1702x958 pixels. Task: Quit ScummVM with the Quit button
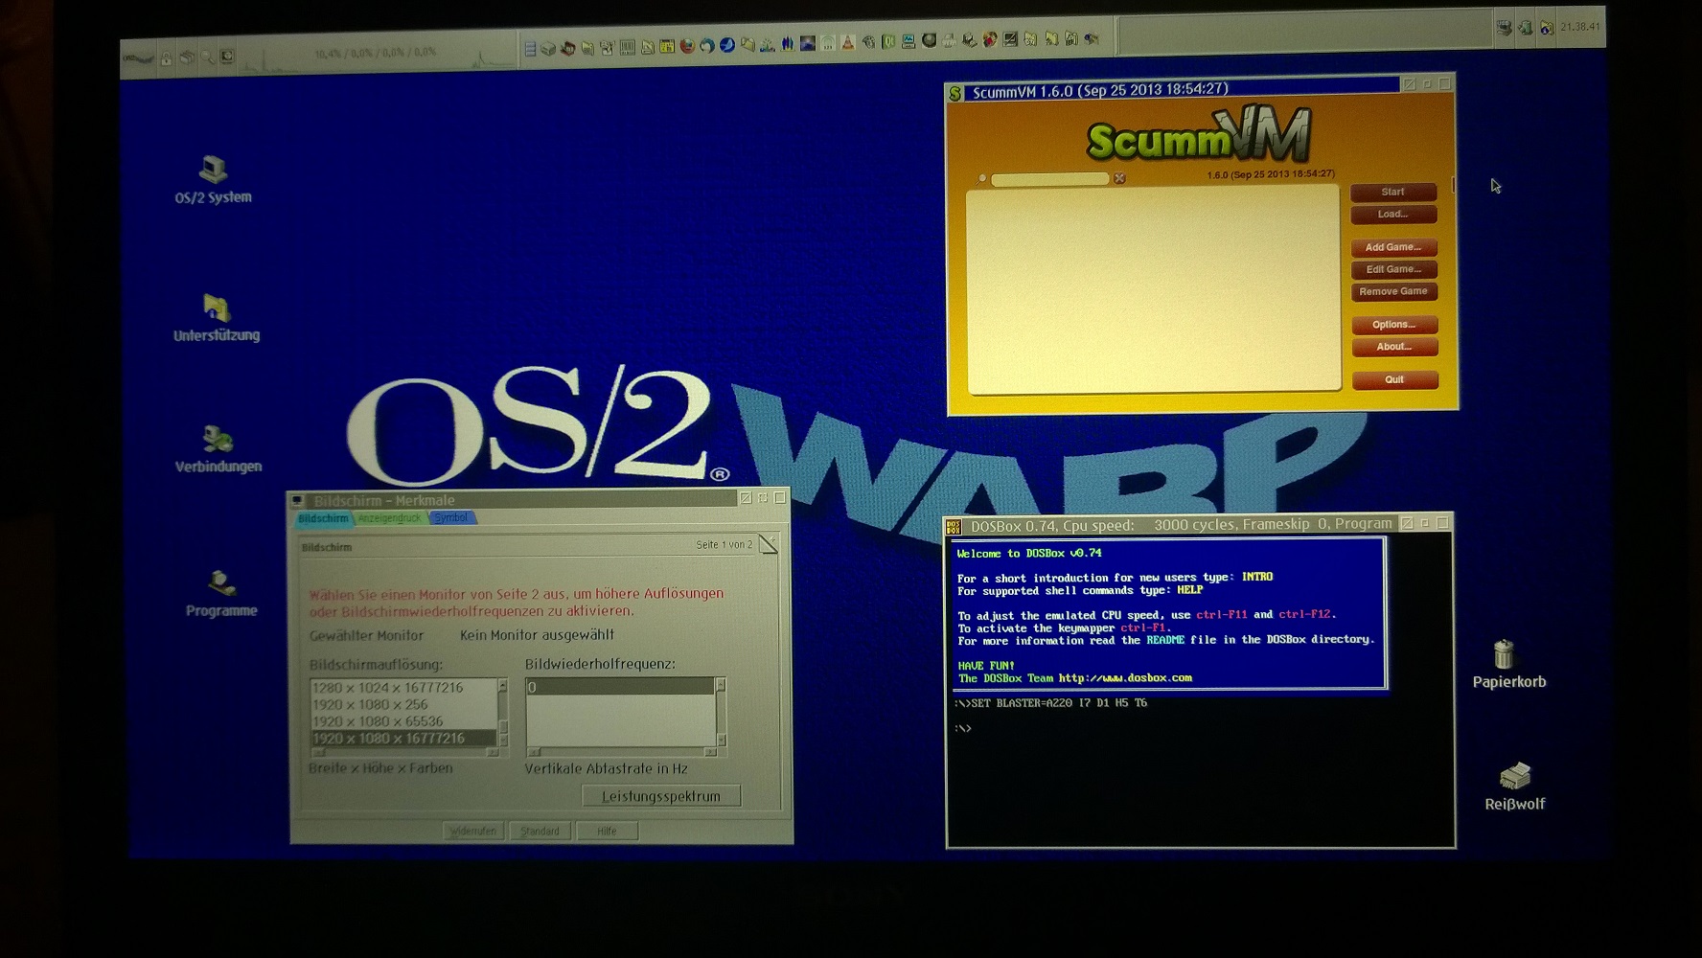click(1394, 379)
